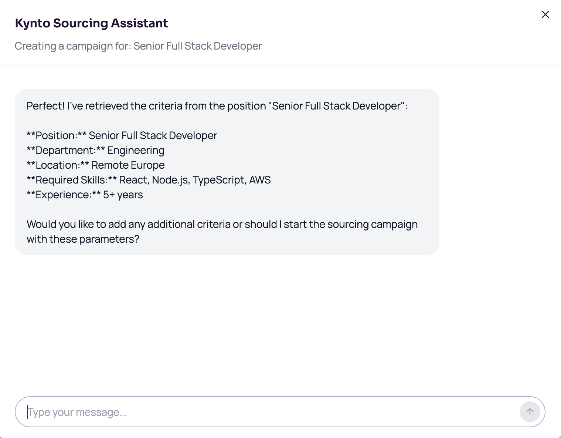The image size is (561, 438).
Task: Click the 'Engineering' department value
Action: click(136, 150)
